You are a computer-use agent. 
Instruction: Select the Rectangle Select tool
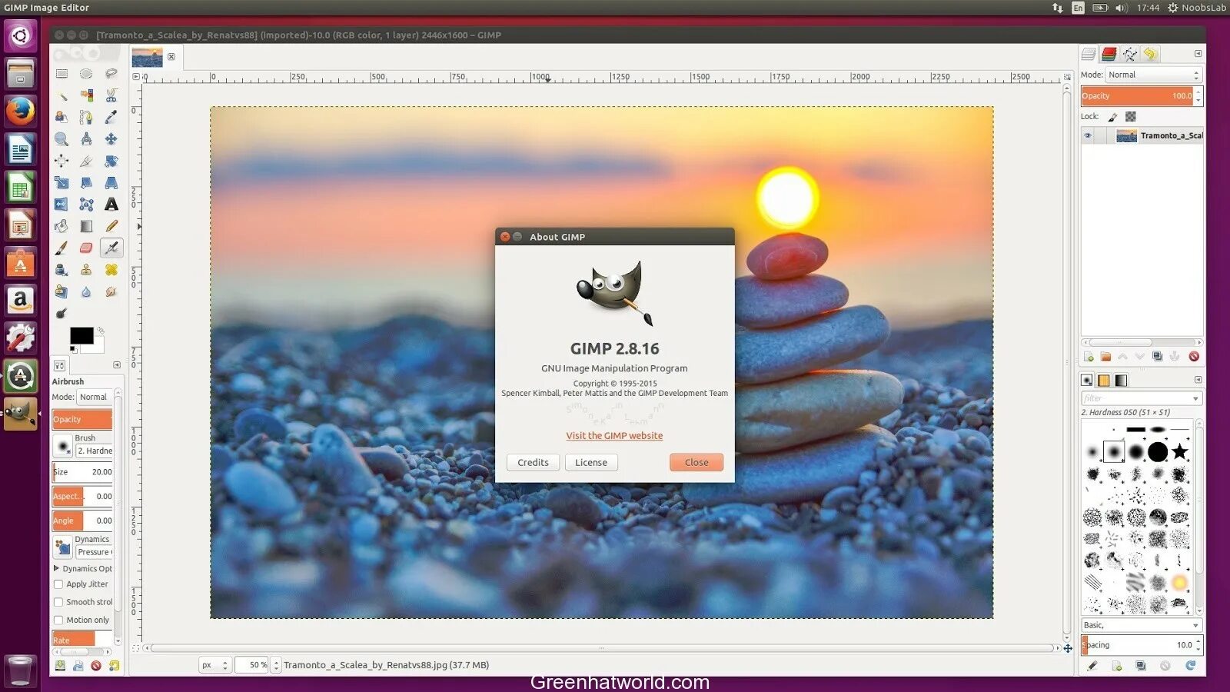pos(61,74)
